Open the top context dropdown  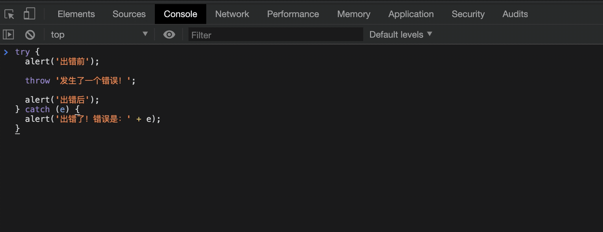click(x=99, y=35)
